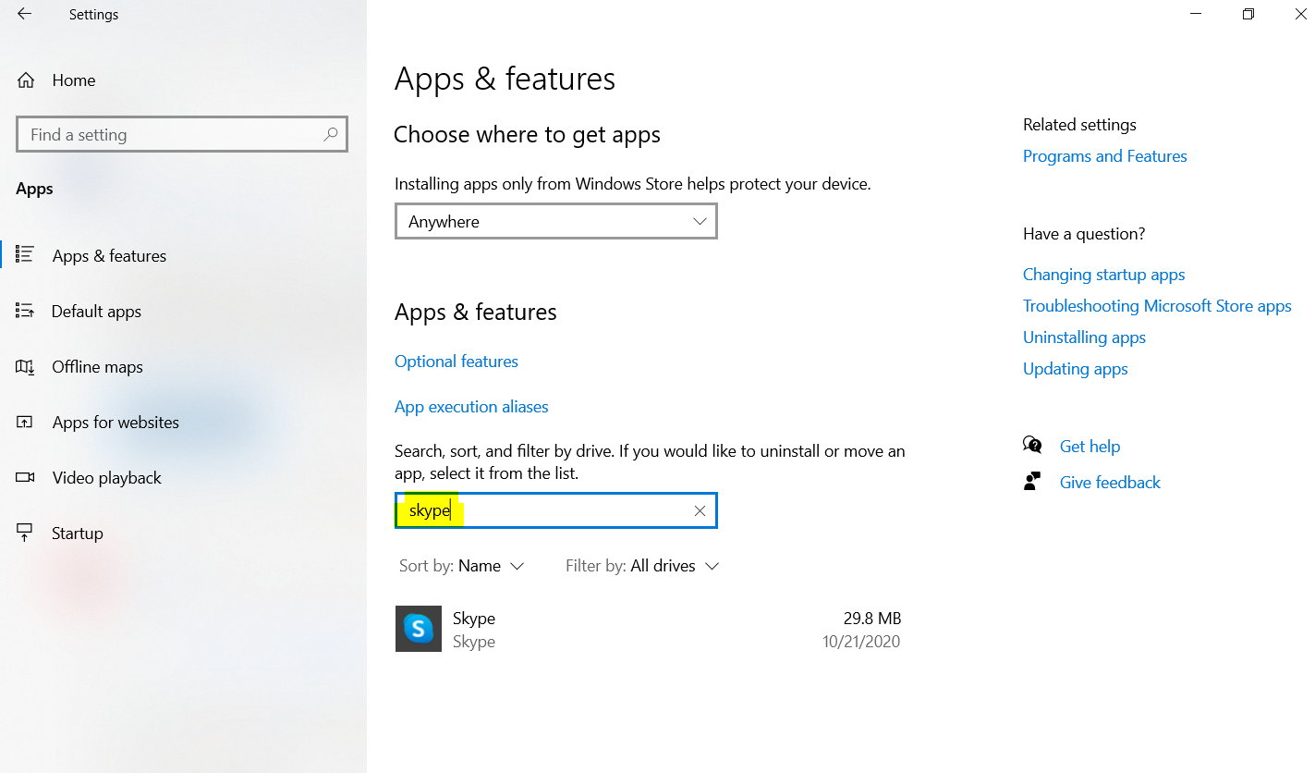
Task: Open Programs and Features link
Action: click(x=1104, y=156)
